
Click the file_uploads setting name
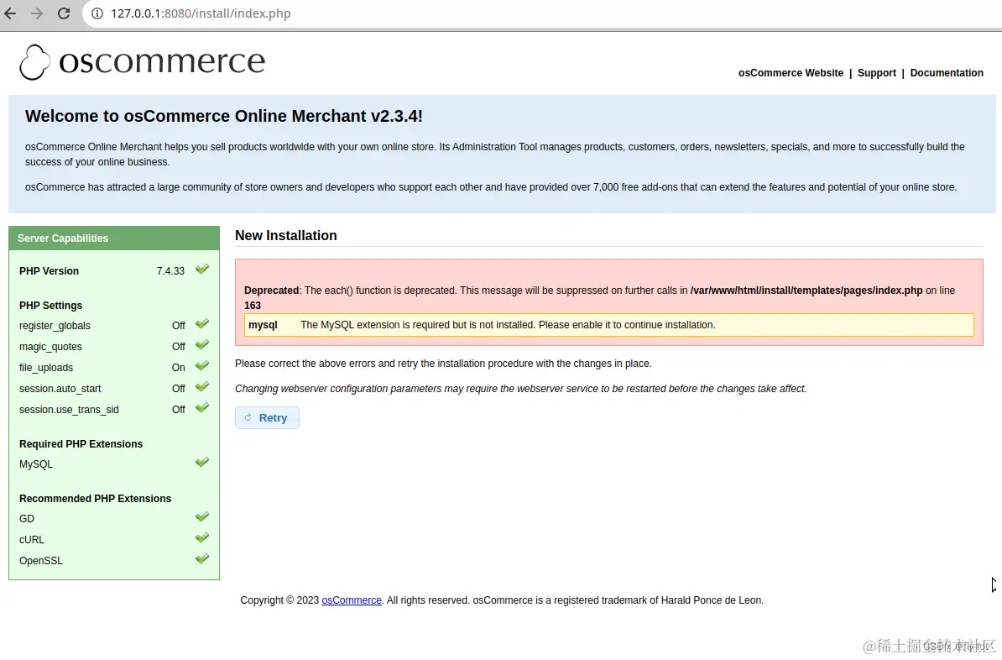[46, 368]
